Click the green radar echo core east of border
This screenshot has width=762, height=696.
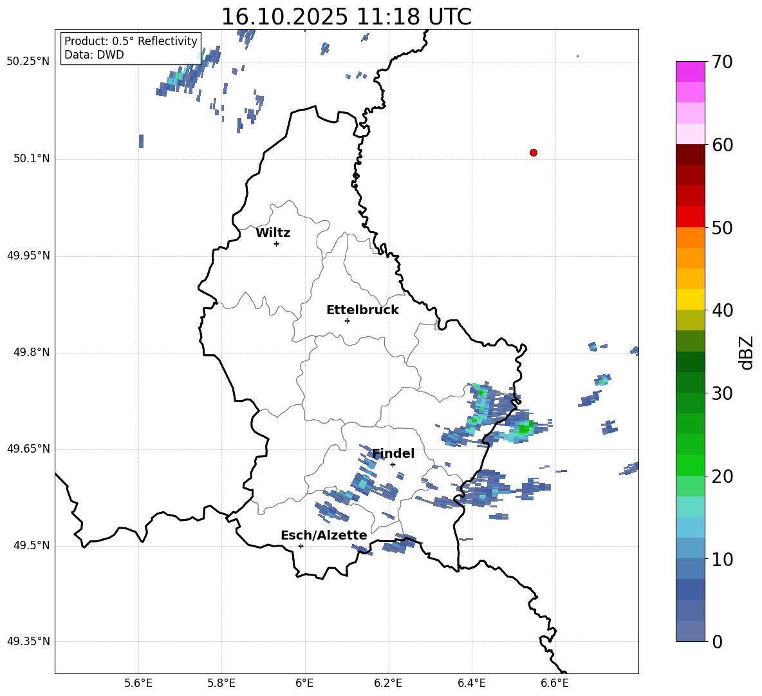(x=525, y=428)
